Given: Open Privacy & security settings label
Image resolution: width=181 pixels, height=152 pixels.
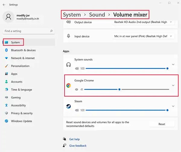Looking at the screenshot, I should tap(22, 113).
